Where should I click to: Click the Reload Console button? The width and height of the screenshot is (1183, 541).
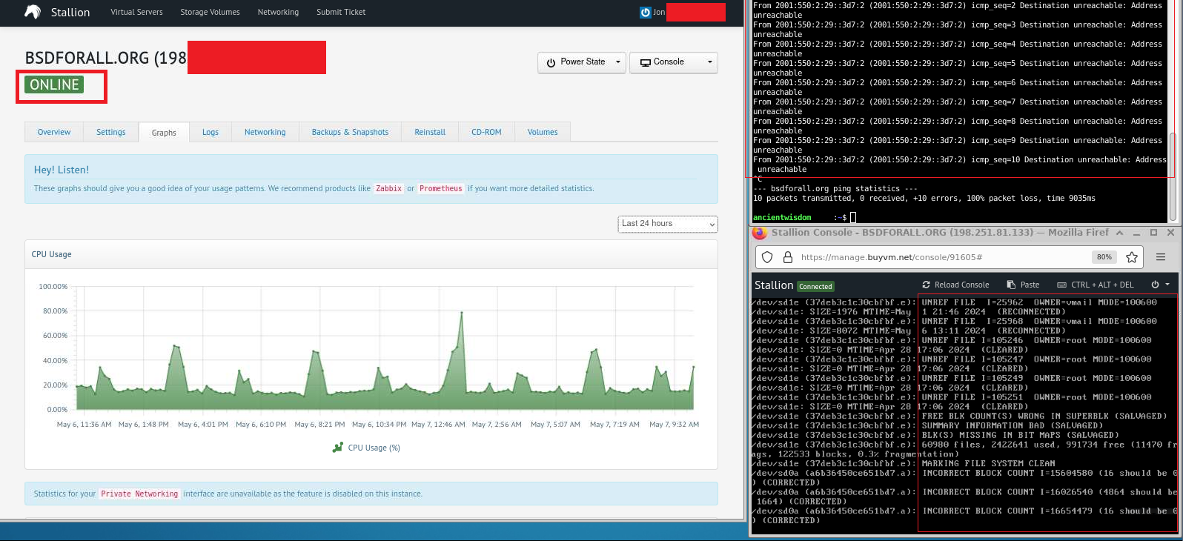point(955,285)
